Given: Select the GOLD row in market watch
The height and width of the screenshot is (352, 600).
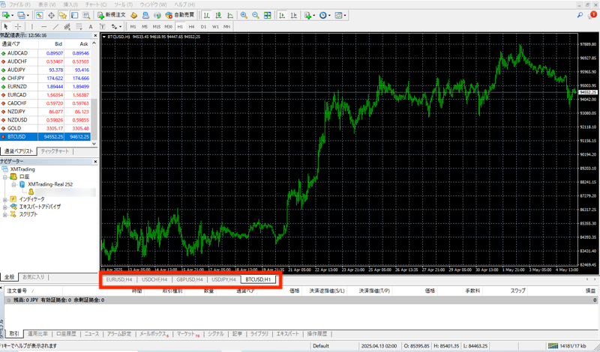Looking at the screenshot, I should pos(45,128).
